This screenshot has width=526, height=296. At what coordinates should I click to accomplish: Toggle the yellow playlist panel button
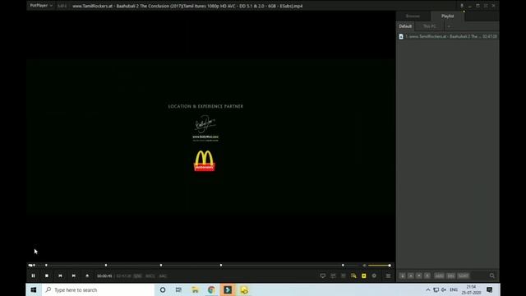[x=364, y=276]
